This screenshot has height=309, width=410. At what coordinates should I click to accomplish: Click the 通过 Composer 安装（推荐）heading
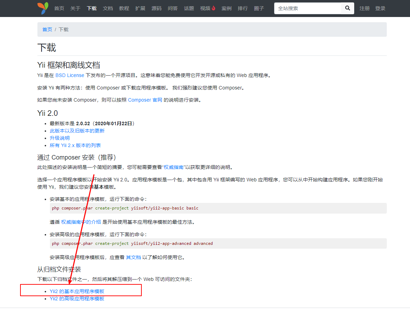[x=77, y=157]
